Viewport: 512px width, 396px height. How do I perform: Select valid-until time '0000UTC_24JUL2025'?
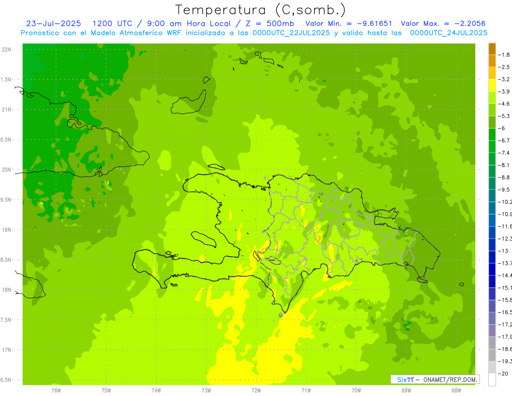(448, 33)
